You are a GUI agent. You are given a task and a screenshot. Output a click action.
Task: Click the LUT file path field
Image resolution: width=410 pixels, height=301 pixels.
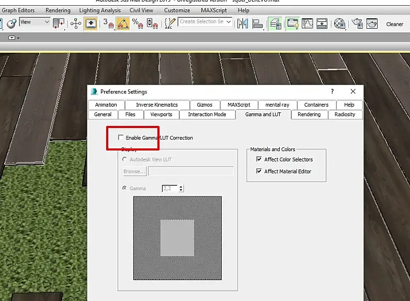click(190, 171)
